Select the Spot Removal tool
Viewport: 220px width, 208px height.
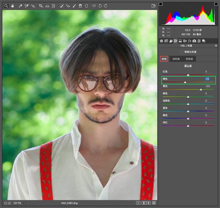62,6
